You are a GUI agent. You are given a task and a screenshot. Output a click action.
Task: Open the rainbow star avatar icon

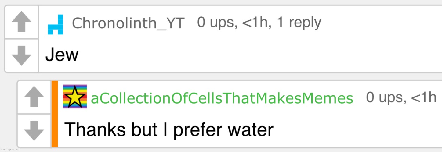[75, 96]
